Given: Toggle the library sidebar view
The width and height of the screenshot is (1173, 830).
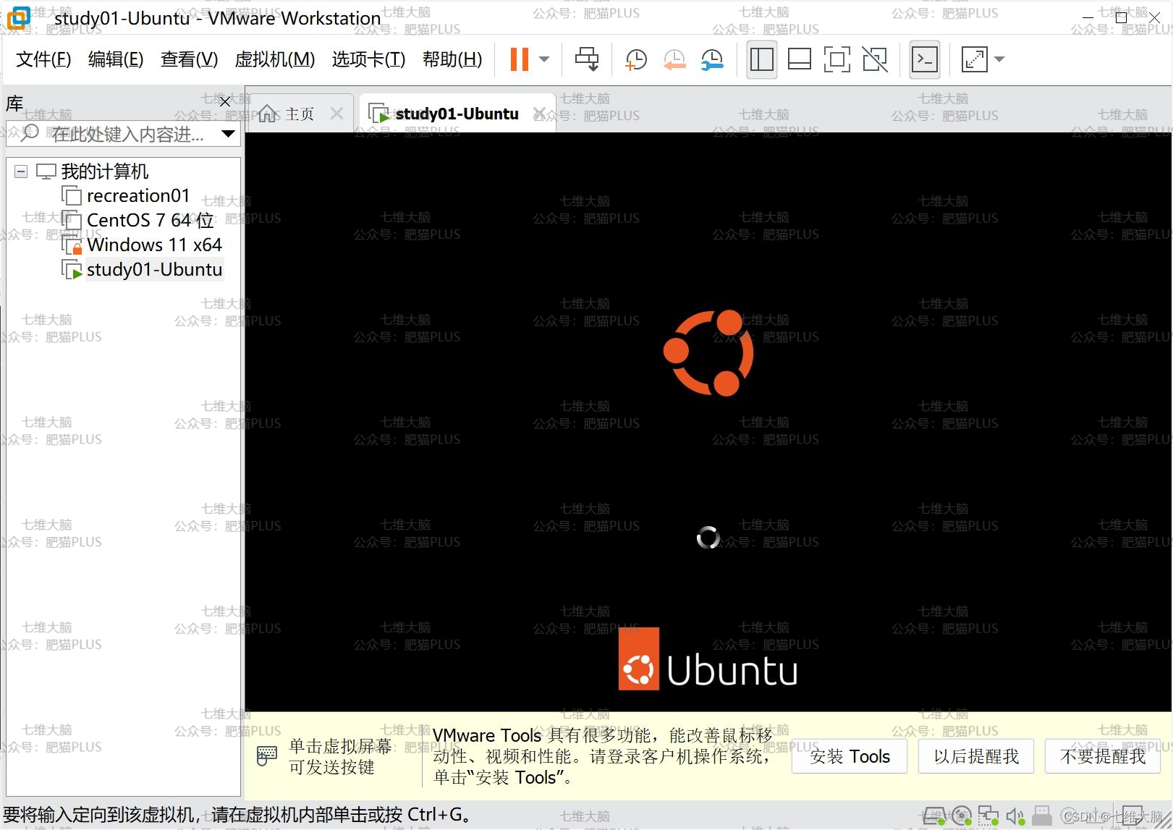Looking at the screenshot, I should [x=761, y=59].
